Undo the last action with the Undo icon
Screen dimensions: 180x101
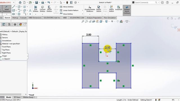[x=49, y=3]
